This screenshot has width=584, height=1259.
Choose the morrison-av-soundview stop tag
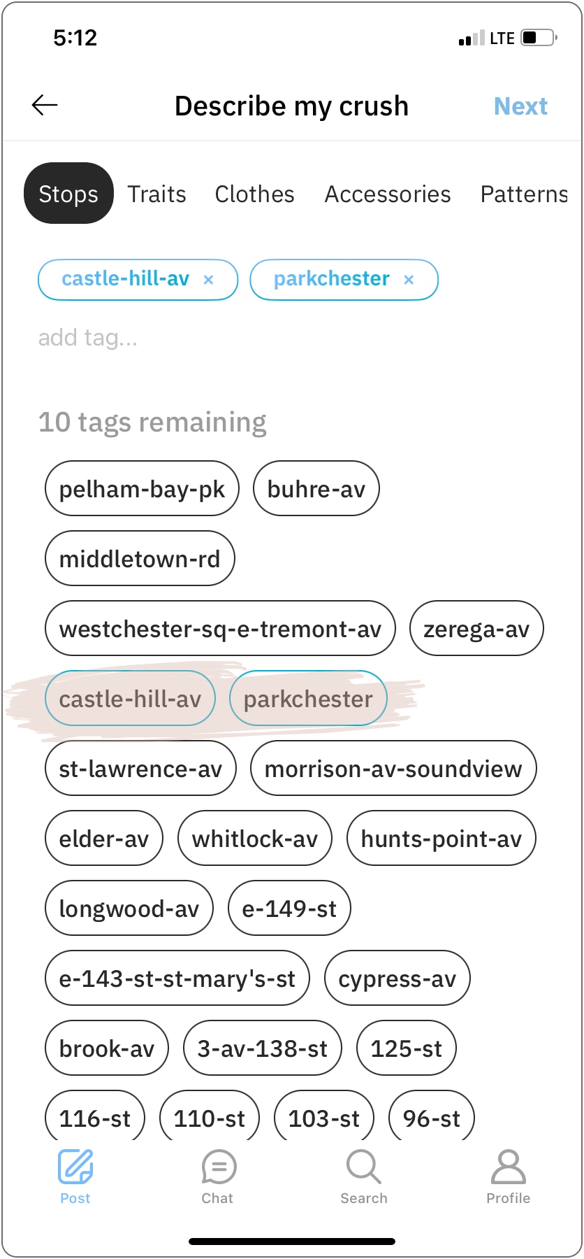tap(393, 769)
